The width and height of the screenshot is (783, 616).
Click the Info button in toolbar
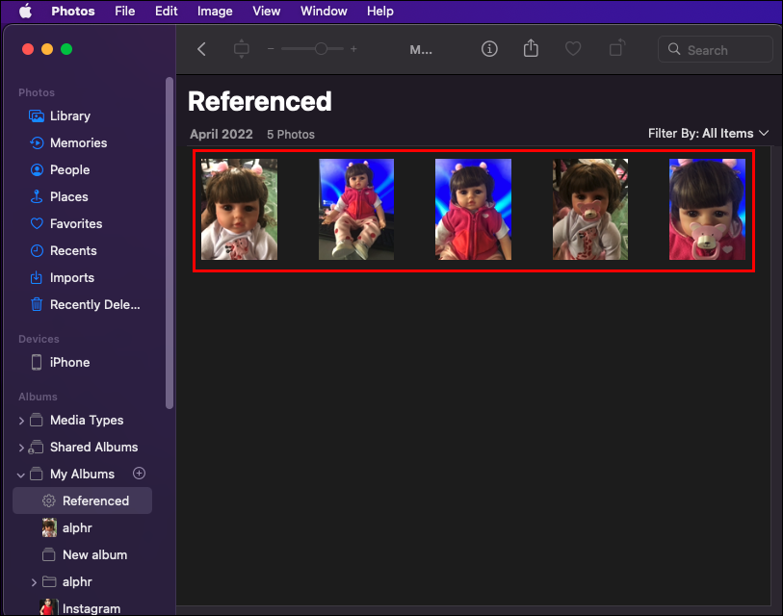coord(489,49)
